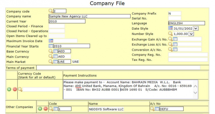Click the Main Market UAE field
215x114 pixels.
tap(64, 62)
